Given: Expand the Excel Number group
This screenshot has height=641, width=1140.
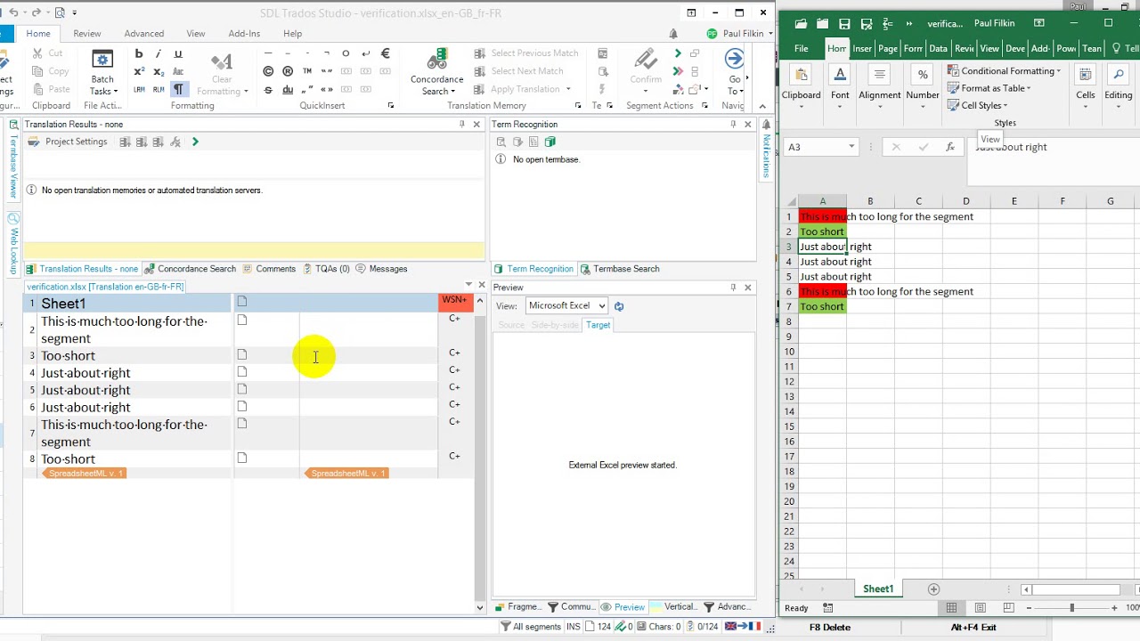Looking at the screenshot, I should pyautogui.click(x=923, y=85).
